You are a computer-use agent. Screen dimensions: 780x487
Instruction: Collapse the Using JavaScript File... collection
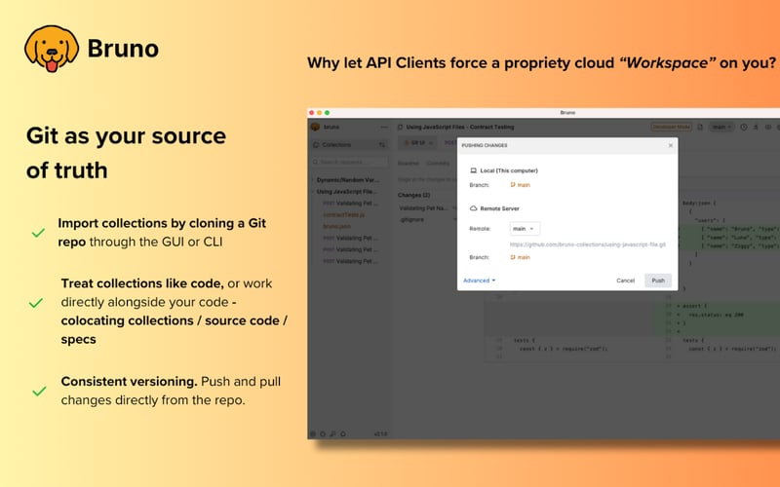346,192
